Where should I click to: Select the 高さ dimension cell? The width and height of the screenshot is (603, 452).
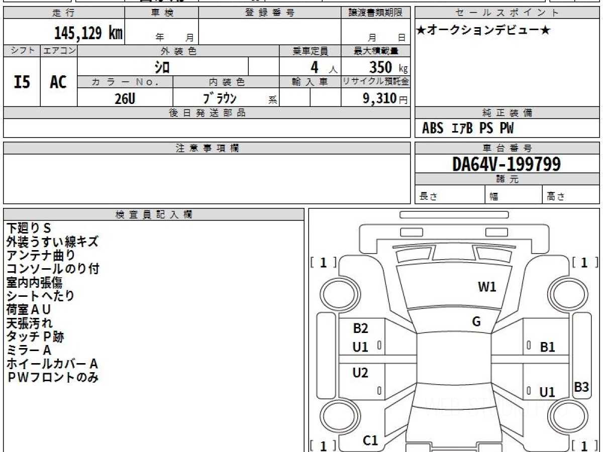click(x=571, y=195)
